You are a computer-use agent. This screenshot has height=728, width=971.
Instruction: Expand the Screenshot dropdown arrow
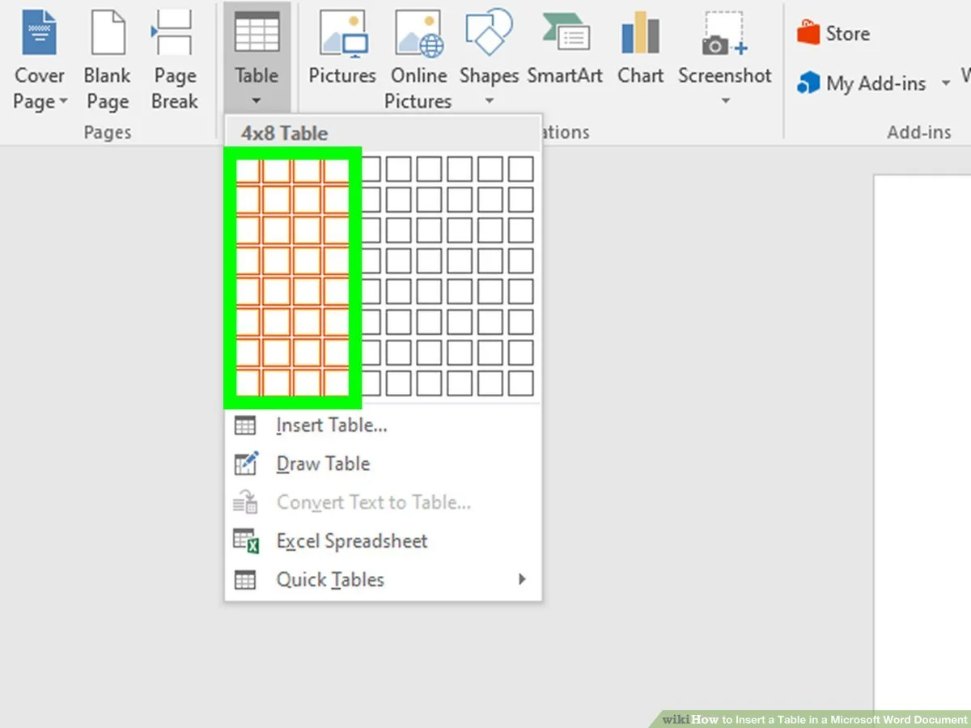[725, 101]
